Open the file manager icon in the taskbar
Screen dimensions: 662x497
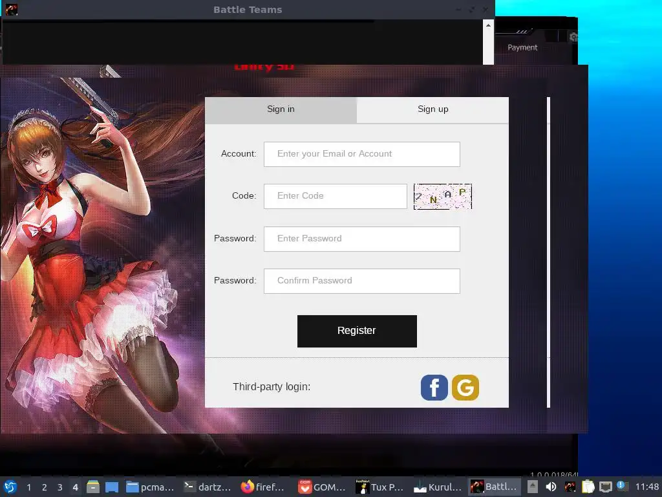pos(93,487)
